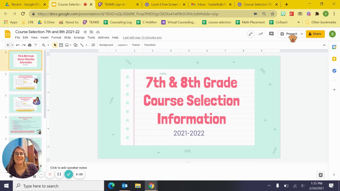Click the Present button
Image resolution: width=340 pixels, height=191 pixels.
(x=289, y=34)
